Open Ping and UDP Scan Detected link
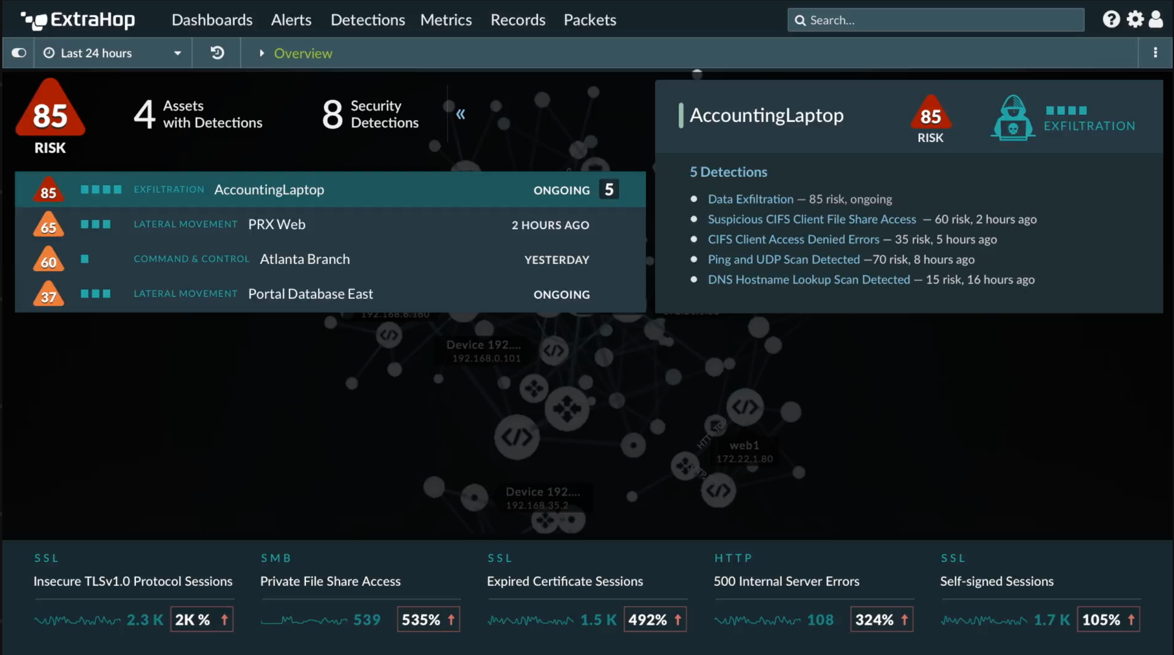 click(x=783, y=259)
